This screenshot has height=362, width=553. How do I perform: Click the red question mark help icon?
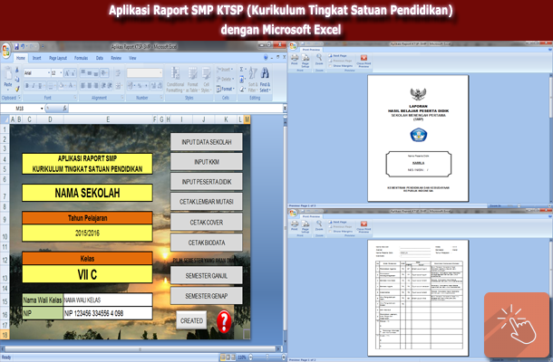click(x=224, y=321)
